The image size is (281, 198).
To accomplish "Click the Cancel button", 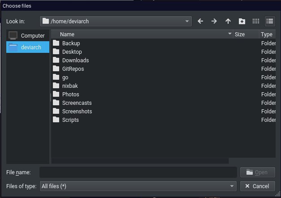I will click(x=258, y=186).
